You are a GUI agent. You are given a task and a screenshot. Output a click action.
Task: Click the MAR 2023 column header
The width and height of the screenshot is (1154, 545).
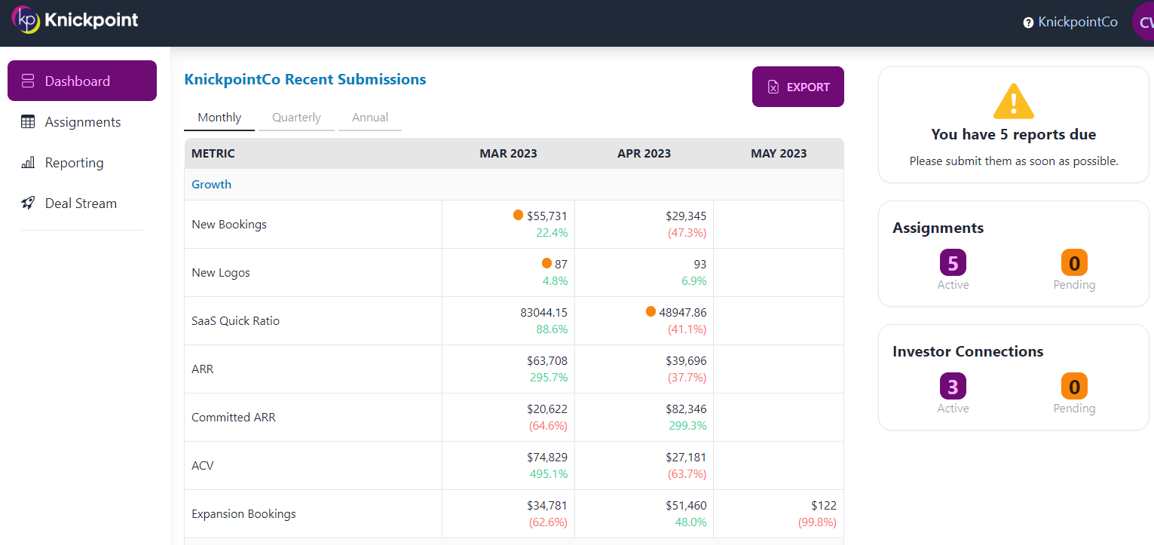point(508,153)
